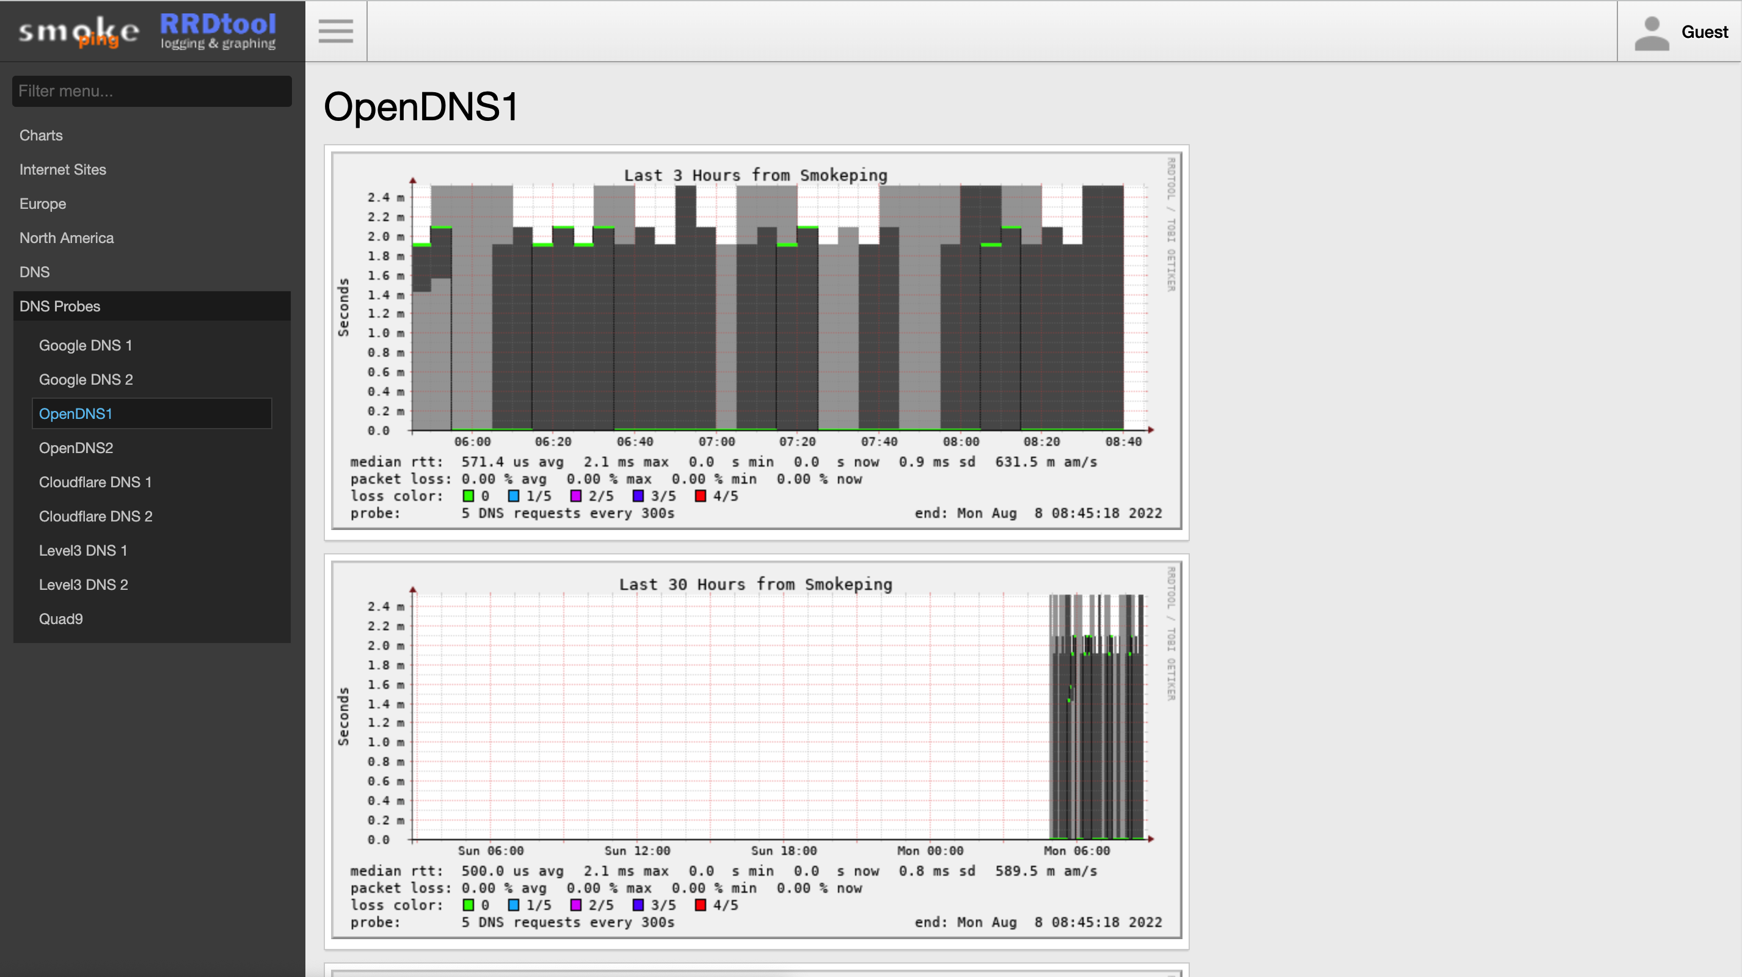This screenshot has width=1742, height=977.
Task: Open Level3 DNS 2 probe
Action: pyautogui.click(x=83, y=585)
